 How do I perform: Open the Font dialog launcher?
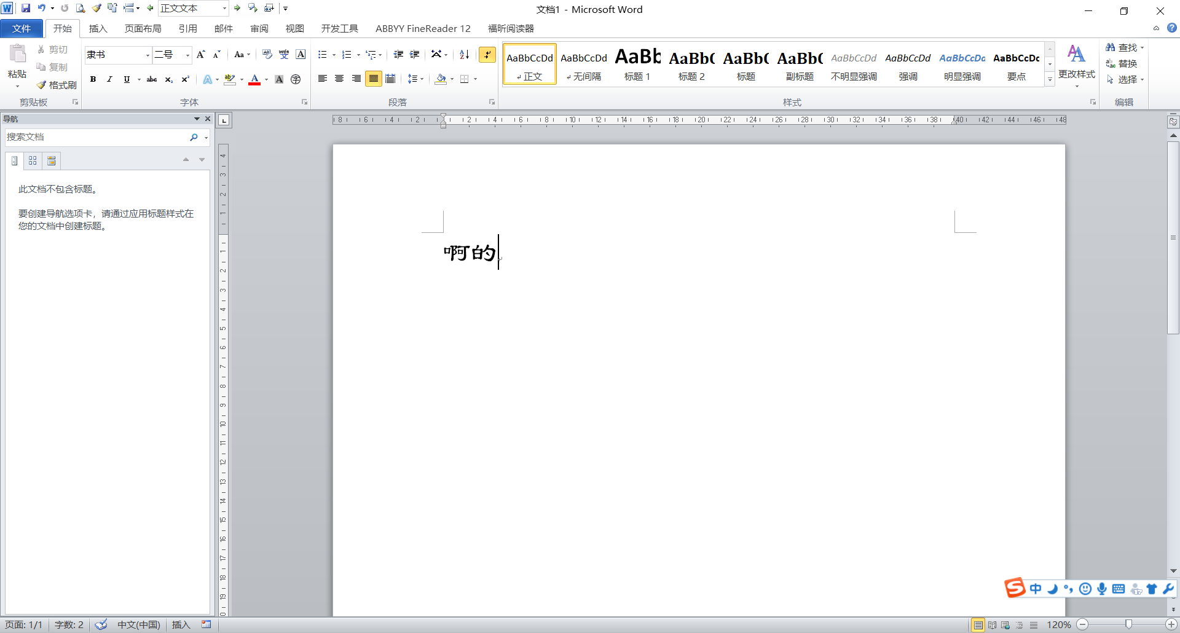click(304, 102)
